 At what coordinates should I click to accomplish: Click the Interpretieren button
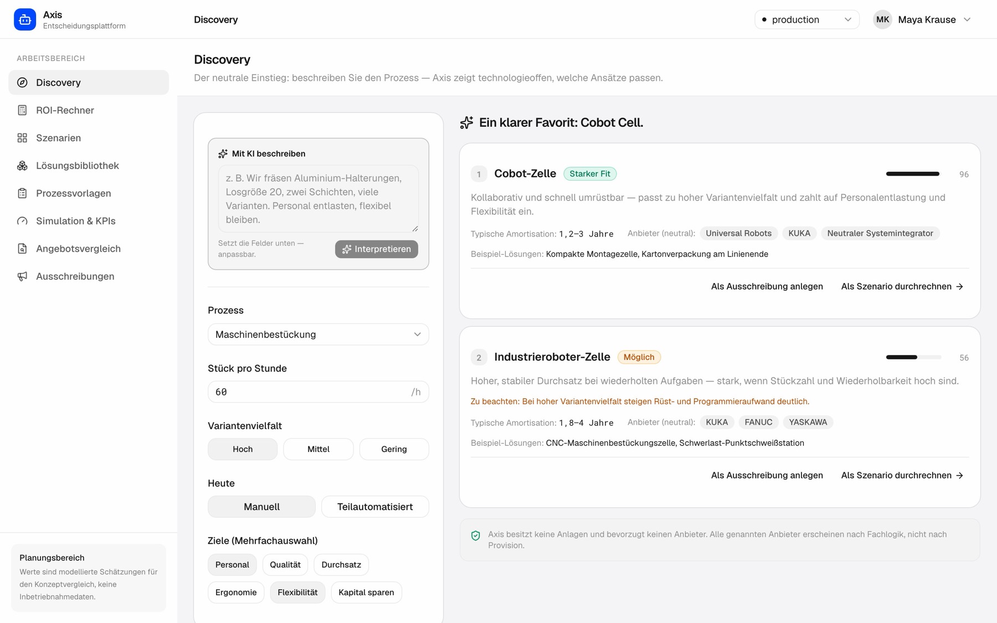pyautogui.click(x=377, y=249)
